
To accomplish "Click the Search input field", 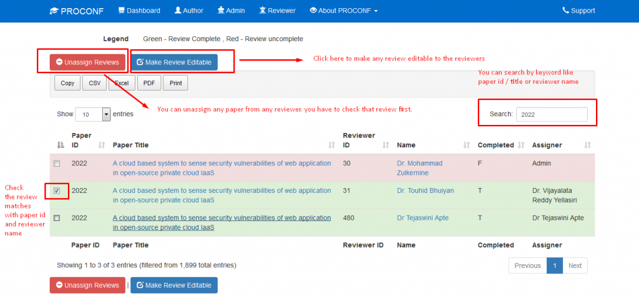I will pyautogui.click(x=551, y=114).
